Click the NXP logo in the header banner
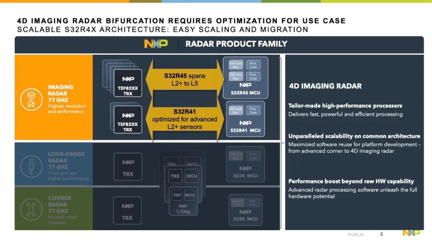 (156, 44)
